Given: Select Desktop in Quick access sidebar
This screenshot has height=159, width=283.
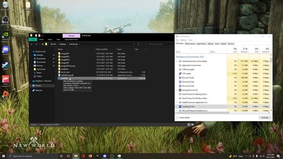Looking at the screenshot, I should [x=40, y=55].
